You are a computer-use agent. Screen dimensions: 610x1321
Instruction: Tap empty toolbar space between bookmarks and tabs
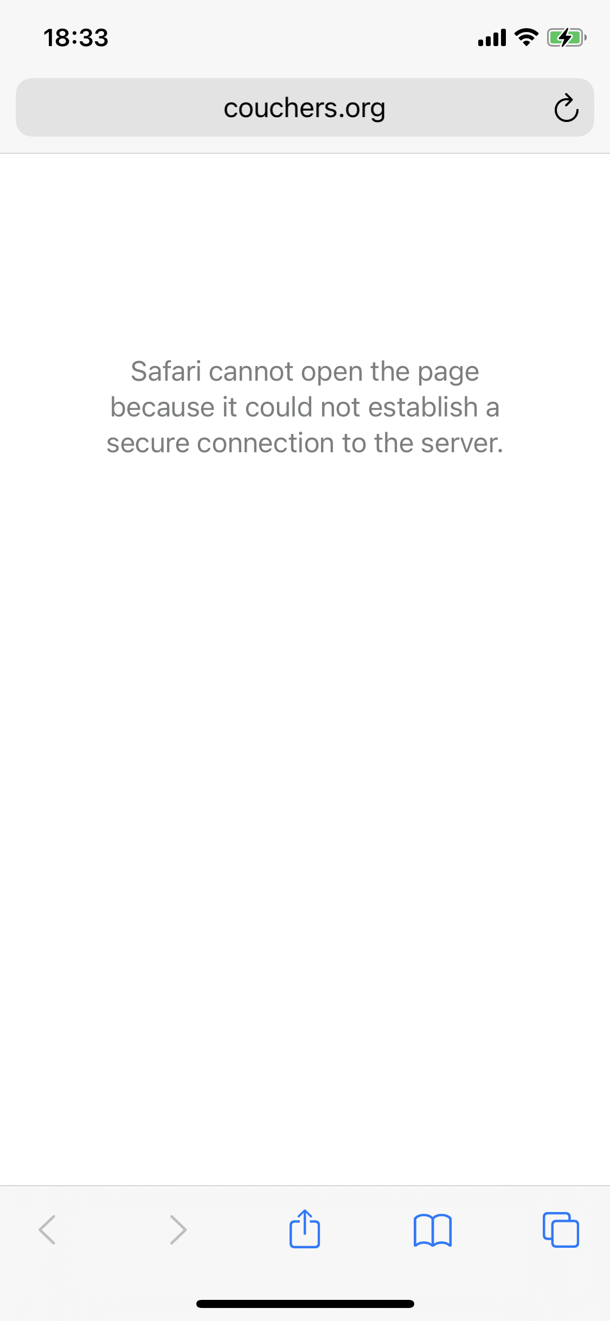[x=497, y=1229]
